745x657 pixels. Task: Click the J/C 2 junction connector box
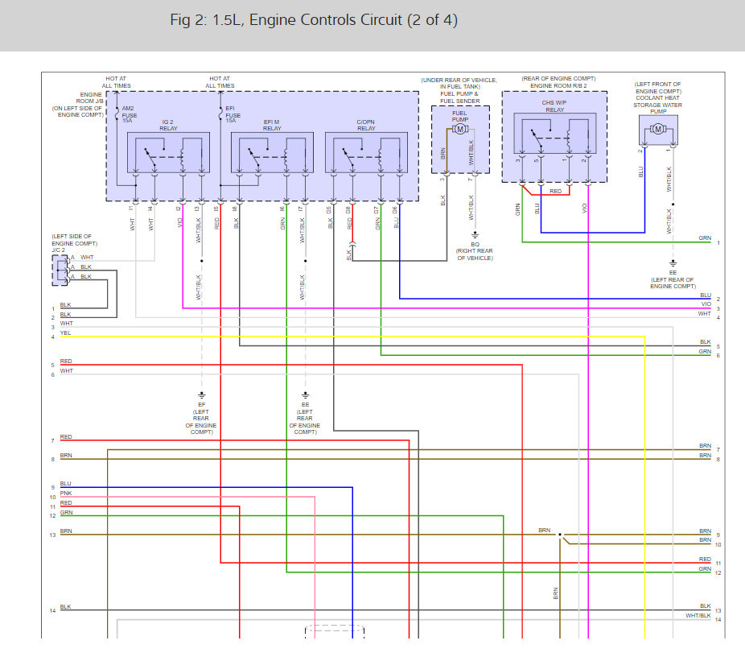tap(60, 271)
